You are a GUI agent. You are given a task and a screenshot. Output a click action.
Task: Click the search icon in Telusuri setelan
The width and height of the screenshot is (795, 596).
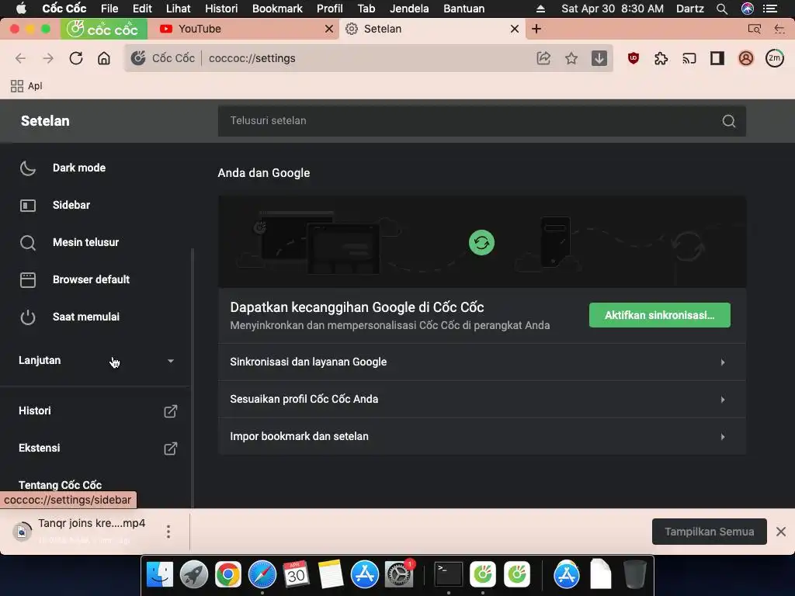(x=728, y=121)
